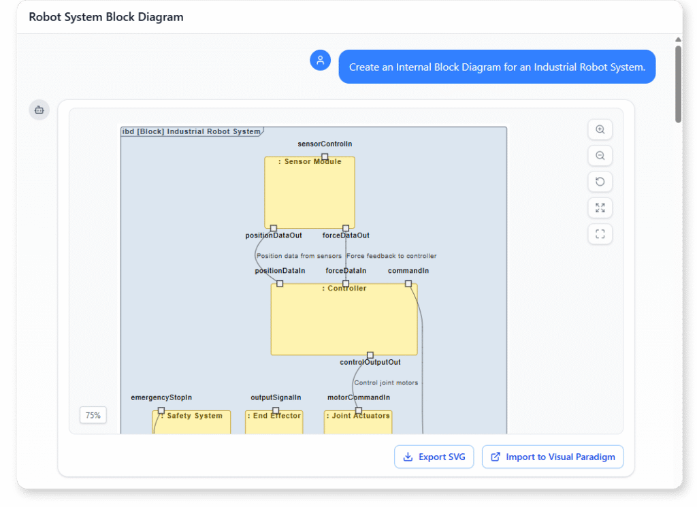The width and height of the screenshot is (697, 507).
Task: Select the Controller block
Action: point(344,320)
